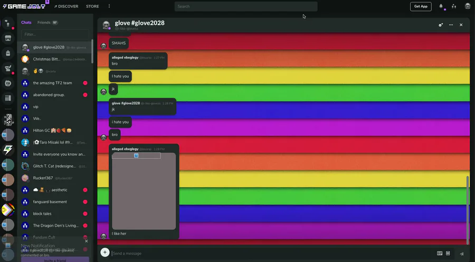Click the chat list scrollbar
This screenshot has height=262, width=475.
[x=92, y=52]
